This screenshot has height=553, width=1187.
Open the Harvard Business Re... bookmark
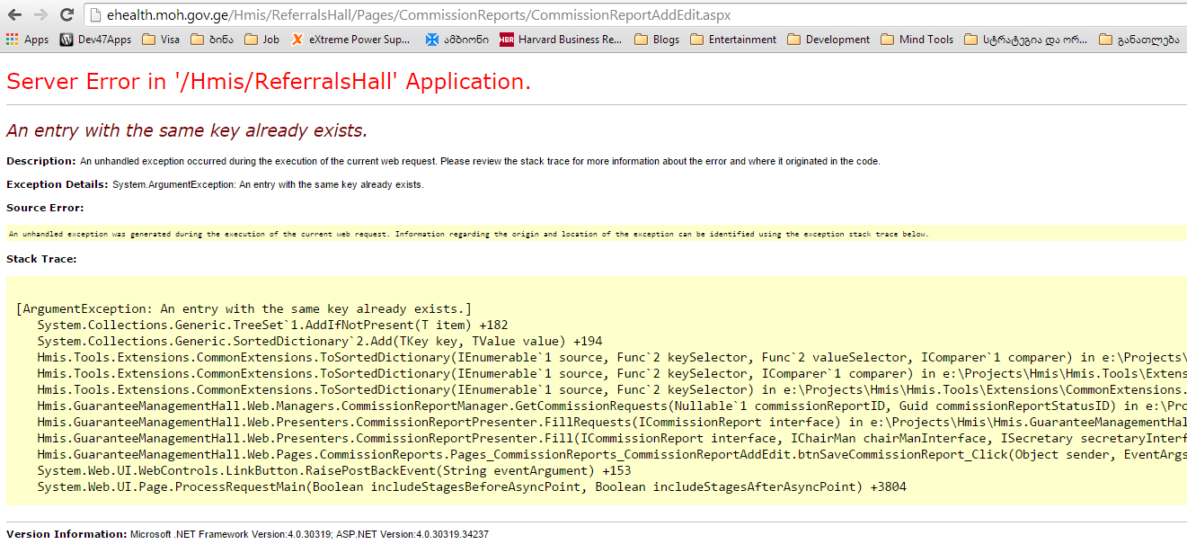coord(561,40)
